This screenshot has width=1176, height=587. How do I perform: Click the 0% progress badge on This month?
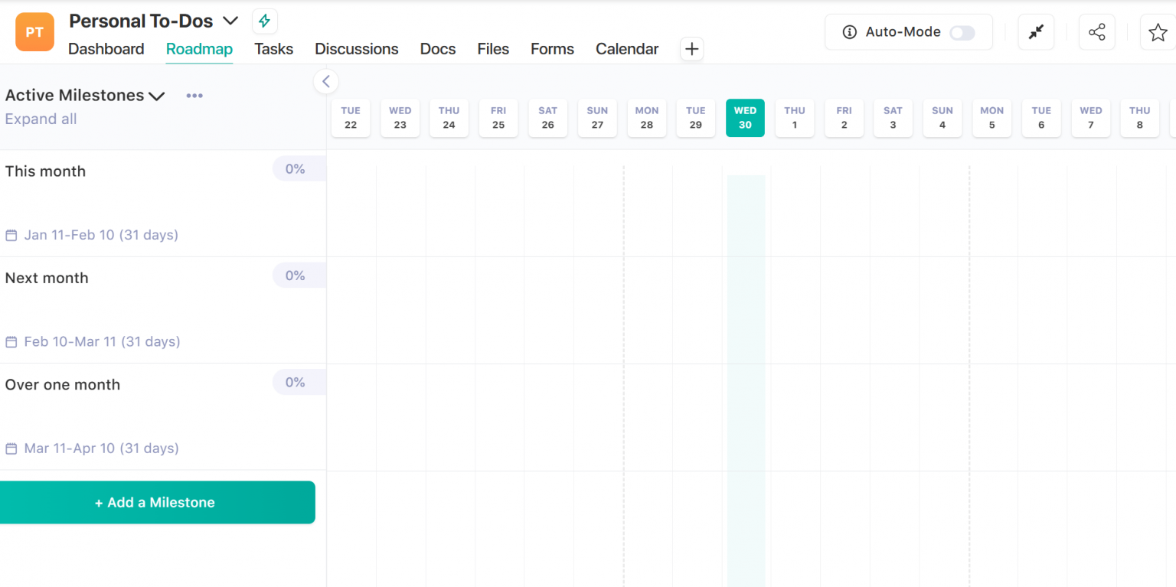pyautogui.click(x=296, y=168)
